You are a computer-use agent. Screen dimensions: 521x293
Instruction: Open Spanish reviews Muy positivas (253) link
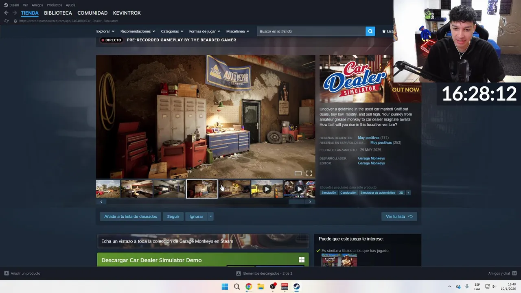pos(385,142)
